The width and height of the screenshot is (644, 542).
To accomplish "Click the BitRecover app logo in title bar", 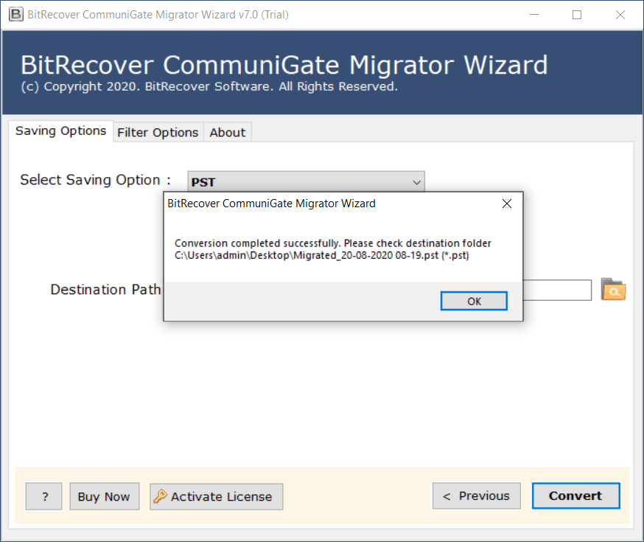I will pyautogui.click(x=16, y=15).
